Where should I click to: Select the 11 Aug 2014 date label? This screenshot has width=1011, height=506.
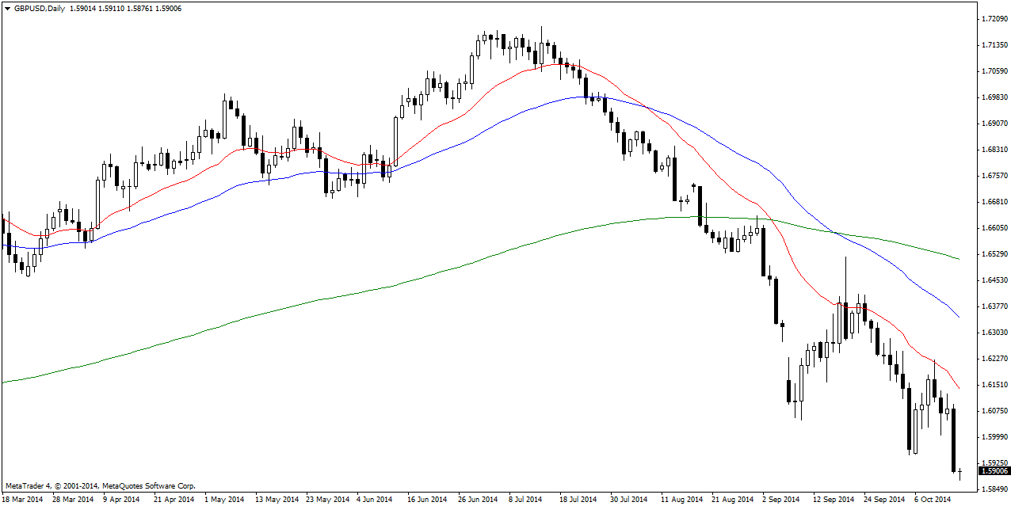click(682, 500)
